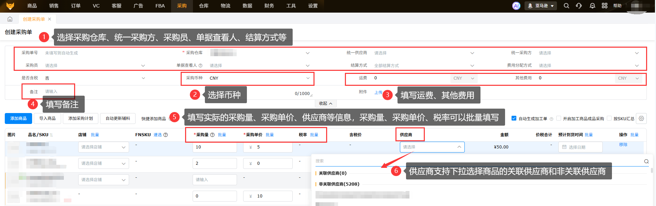Open the 亚马逊 platform dropdown
This screenshot has width=656, height=206.
tap(541, 6)
